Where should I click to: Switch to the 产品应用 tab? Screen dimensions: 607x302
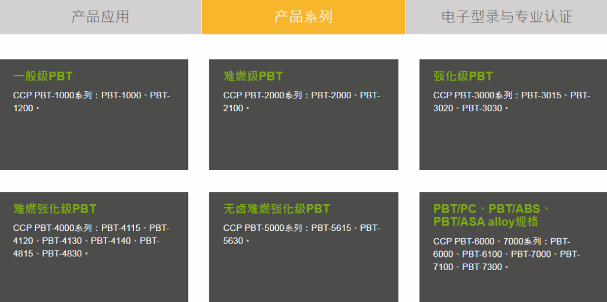pyautogui.click(x=101, y=17)
